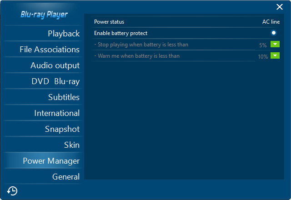291x200 pixels.
Task: Click the 5% stop playing value
Action: (263, 45)
